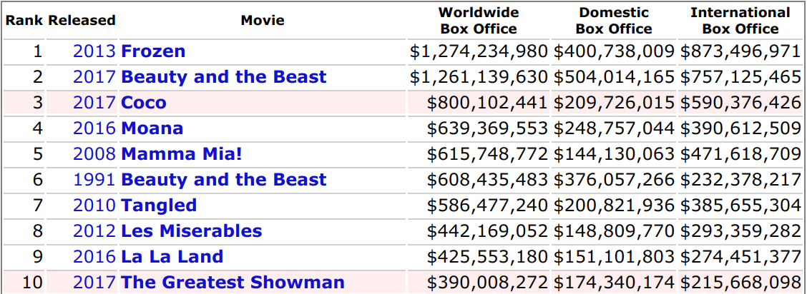Open the Frozen movie link
This screenshot has width=807, height=294.
click(153, 51)
